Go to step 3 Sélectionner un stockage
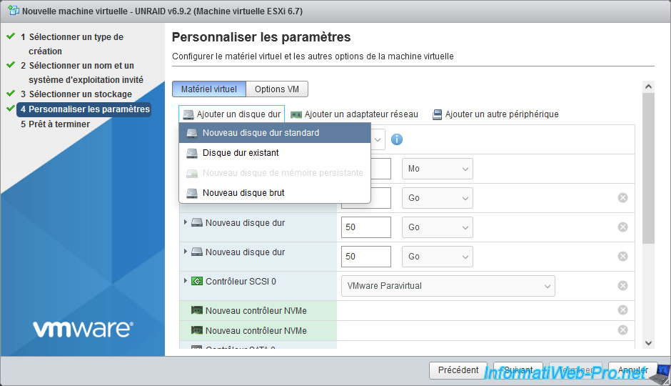 [80, 94]
